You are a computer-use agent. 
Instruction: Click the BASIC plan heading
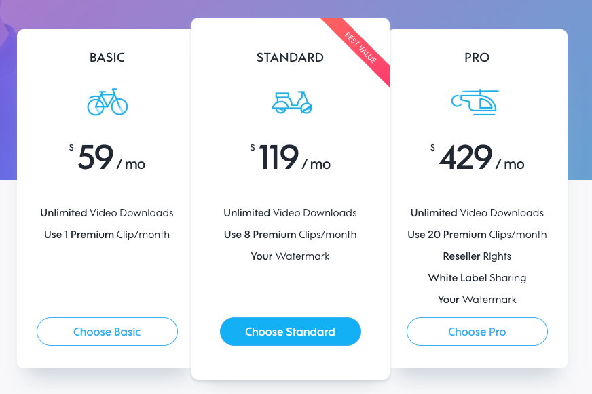[x=107, y=58]
